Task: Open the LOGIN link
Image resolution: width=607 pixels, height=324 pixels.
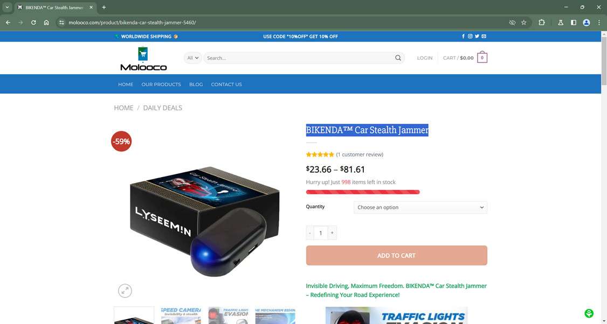Action: point(425,58)
